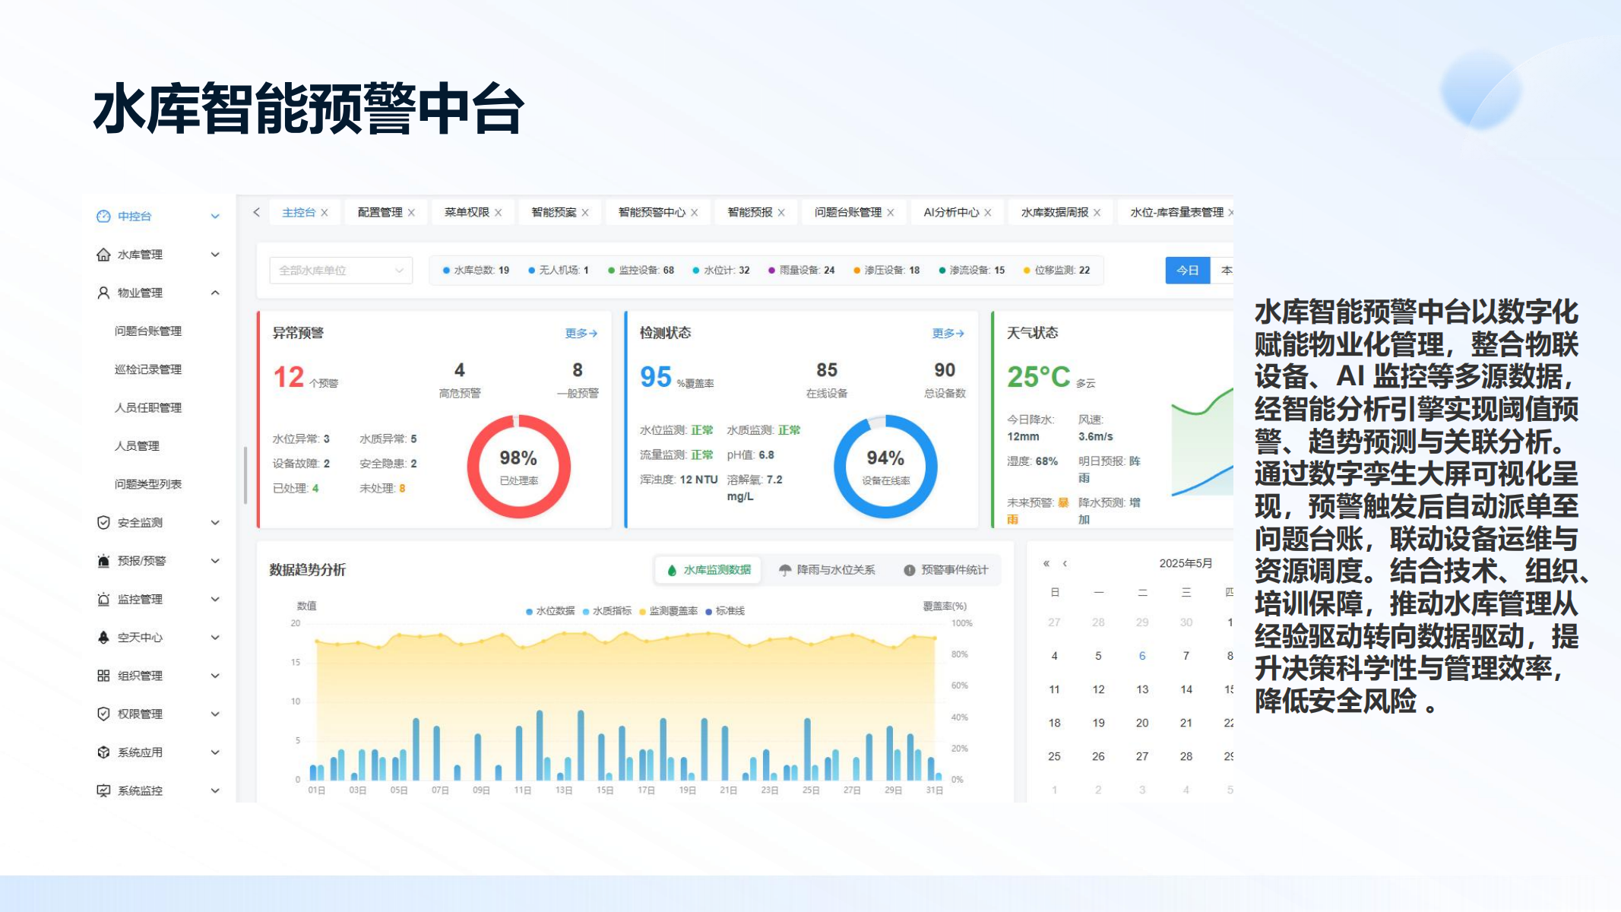This screenshot has height=912, width=1621.
Task: Click the 系统监控 monitor icon
Action: (103, 791)
